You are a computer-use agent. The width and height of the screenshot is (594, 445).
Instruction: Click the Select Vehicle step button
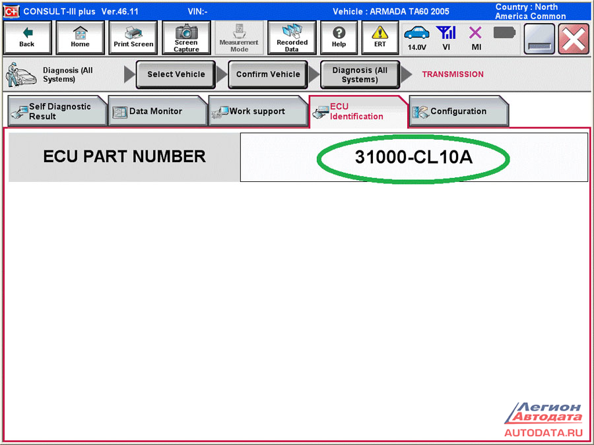[x=176, y=74]
